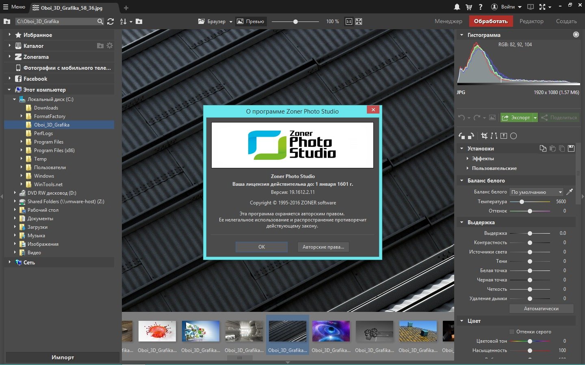The width and height of the screenshot is (585, 365).
Task: Select the red splash thumbnail
Action: 157,331
